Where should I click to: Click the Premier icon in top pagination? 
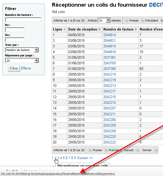point(126,20)
